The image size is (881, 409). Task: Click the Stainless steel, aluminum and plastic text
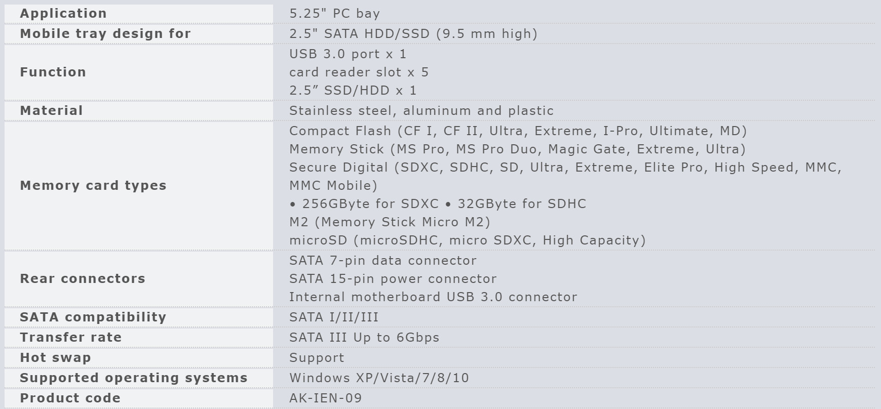point(421,111)
